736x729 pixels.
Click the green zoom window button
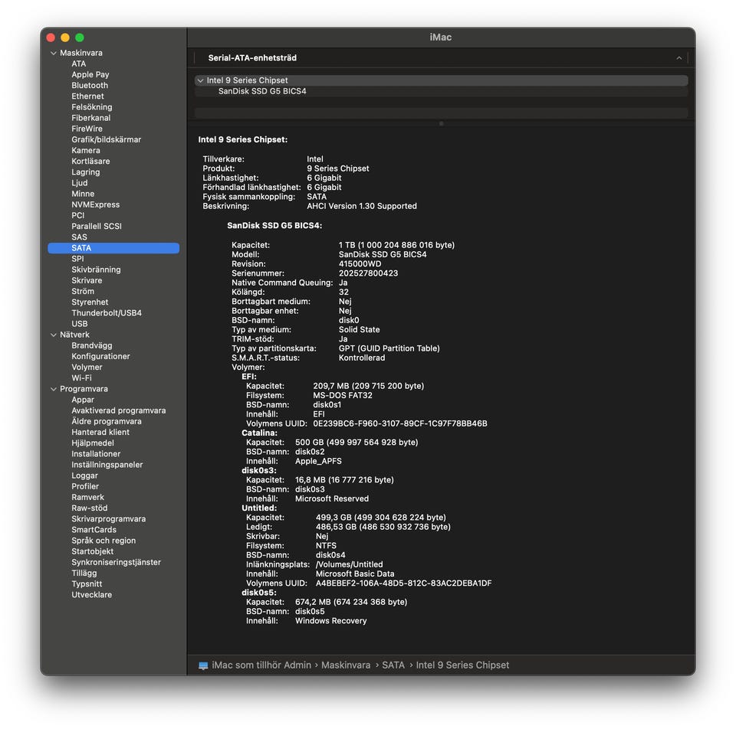click(80, 38)
